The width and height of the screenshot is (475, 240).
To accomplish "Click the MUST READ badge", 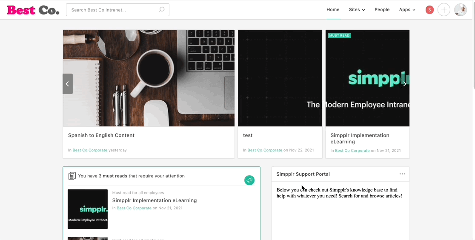I will tap(339, 35).
